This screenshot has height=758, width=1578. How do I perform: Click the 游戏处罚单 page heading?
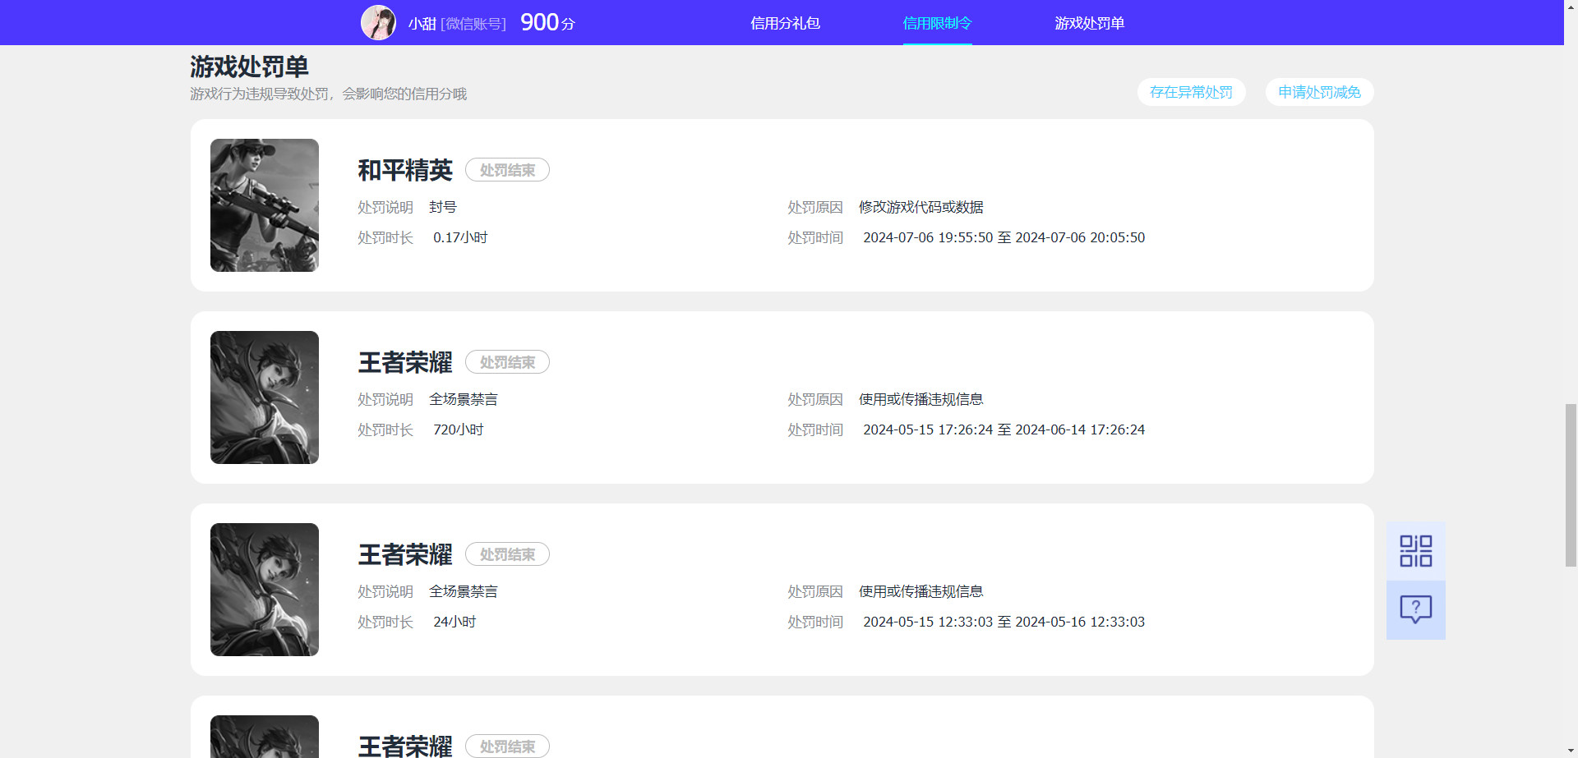coord(249,67)
